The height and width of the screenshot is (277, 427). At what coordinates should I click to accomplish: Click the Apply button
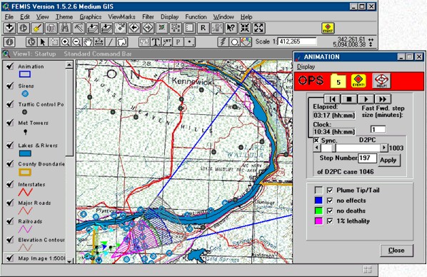(388, 160)
